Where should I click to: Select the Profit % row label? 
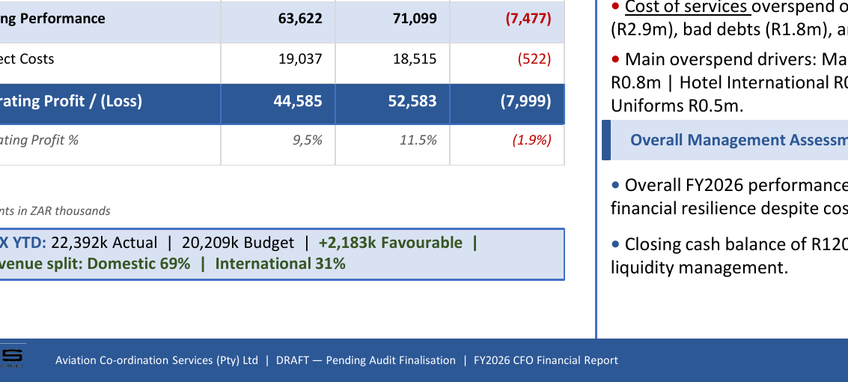pos(39,140)
